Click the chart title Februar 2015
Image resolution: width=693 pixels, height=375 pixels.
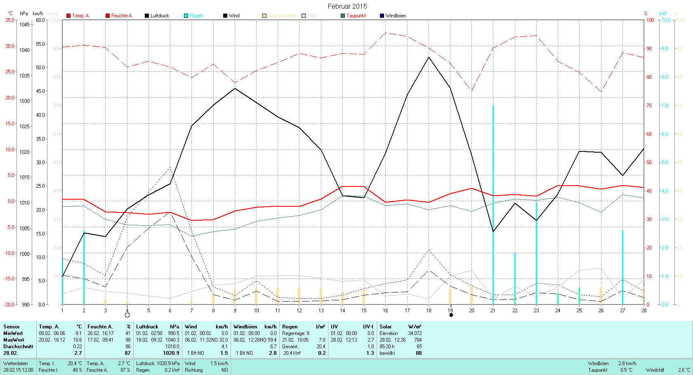347,6
